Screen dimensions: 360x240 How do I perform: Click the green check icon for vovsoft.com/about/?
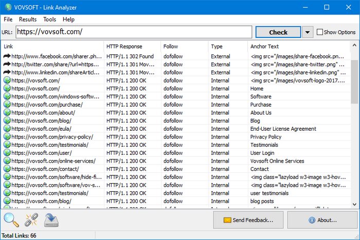(7, 113)
